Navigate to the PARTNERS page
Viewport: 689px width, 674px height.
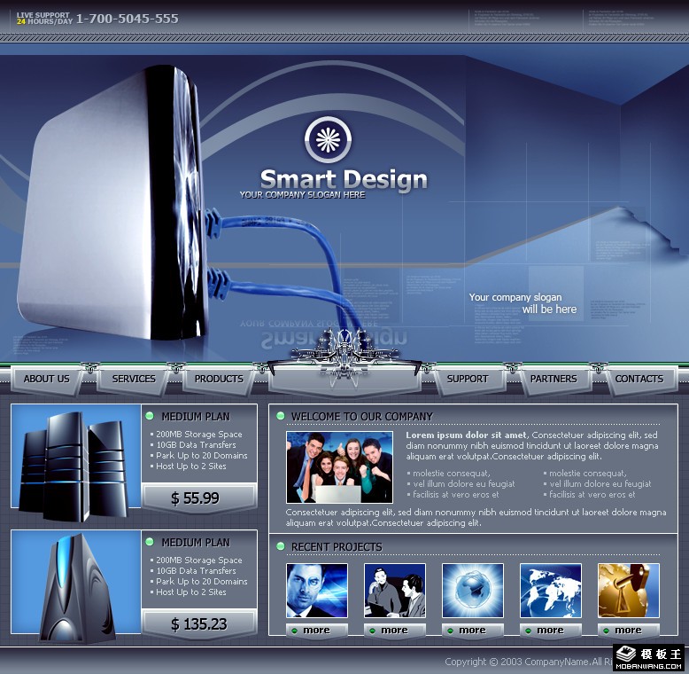coord(554,379)
